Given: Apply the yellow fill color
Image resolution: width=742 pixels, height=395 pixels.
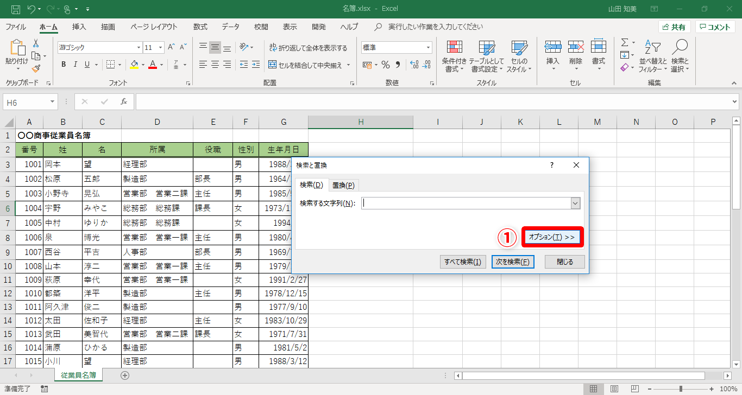Looking at the screenshot, I should point(135,65).
